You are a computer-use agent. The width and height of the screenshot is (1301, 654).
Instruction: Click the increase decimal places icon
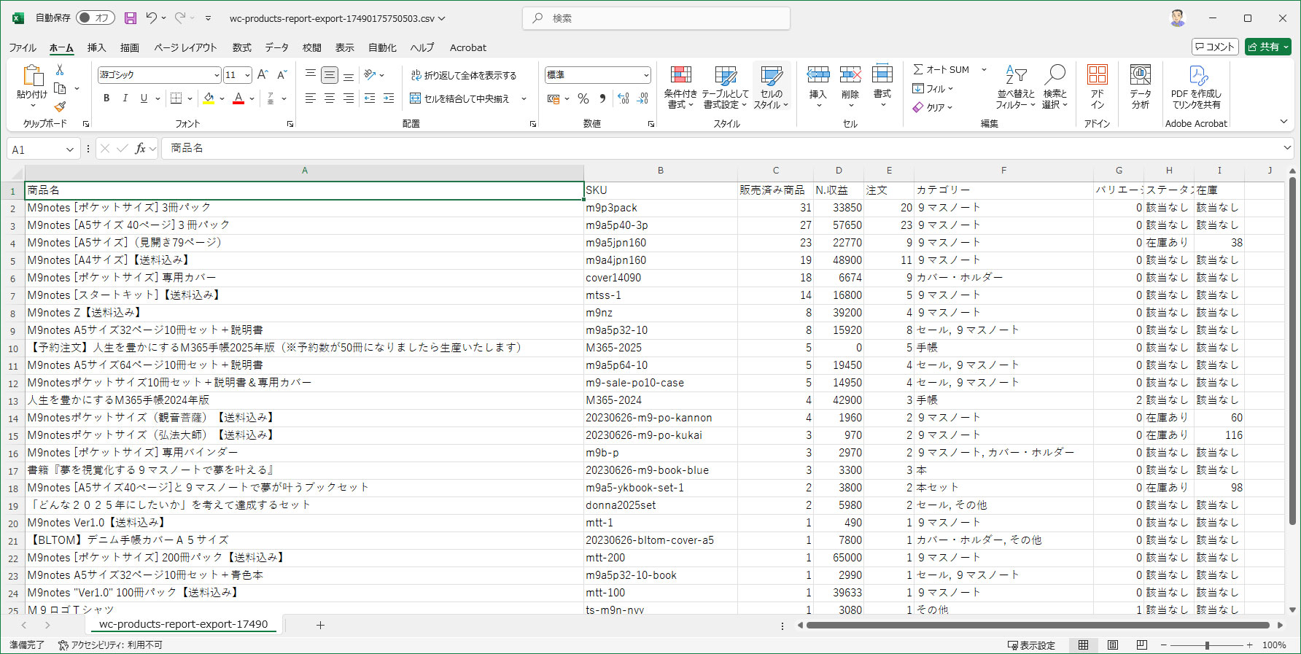click(623, 98)
